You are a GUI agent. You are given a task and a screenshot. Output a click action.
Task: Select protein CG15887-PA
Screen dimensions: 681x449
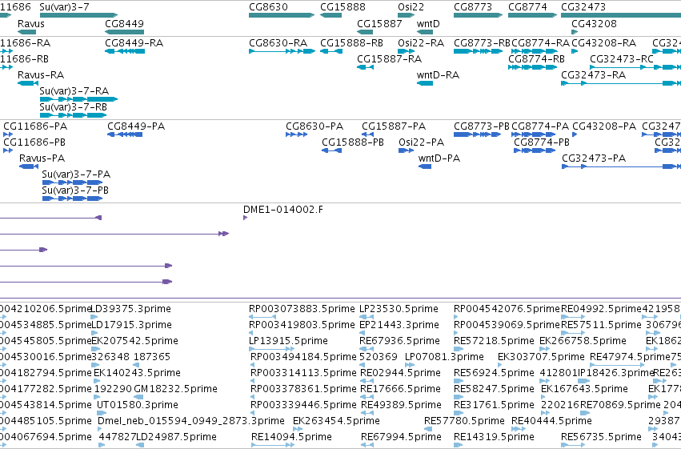click(x=394, y=126)
